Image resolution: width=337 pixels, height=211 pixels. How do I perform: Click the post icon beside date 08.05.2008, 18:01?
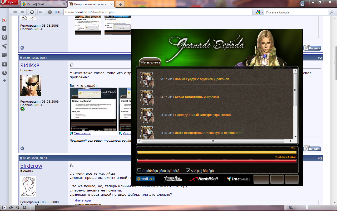pos(21,158)
